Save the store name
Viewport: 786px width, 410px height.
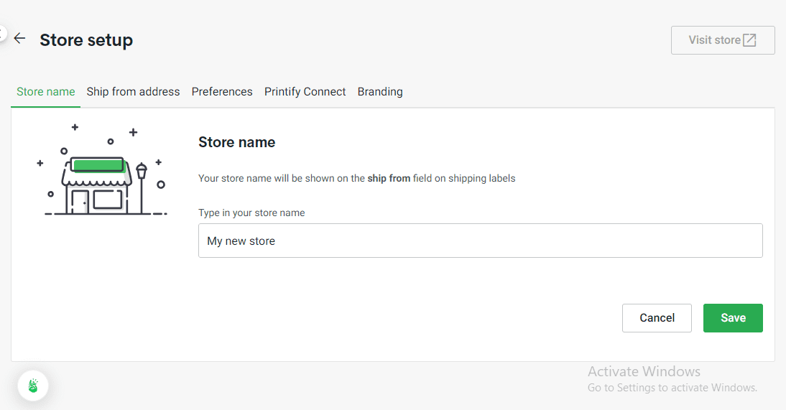click(x=733, y=318)
